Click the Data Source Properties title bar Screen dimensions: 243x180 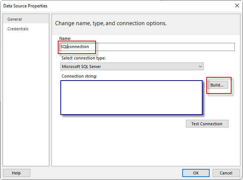[111, 6]
